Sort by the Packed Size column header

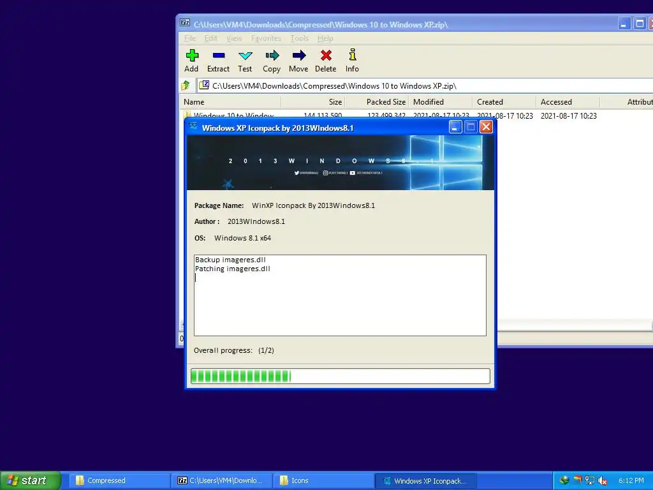pyautogui.click(x=377, y=102)
